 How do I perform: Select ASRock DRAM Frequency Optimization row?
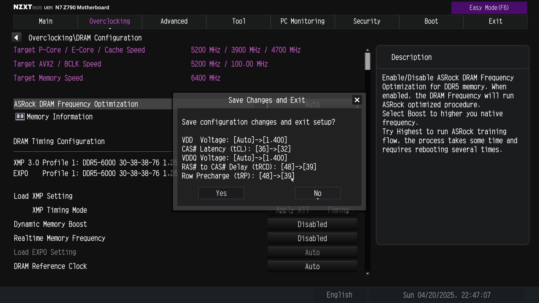[93, 104]
